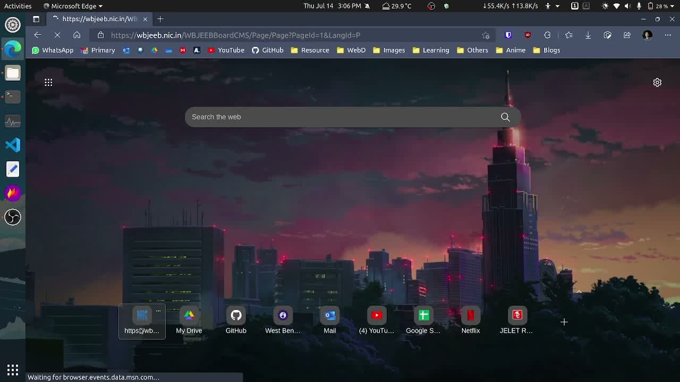Open the JELET R... quick link
This screenshot has height=382, width=680.
tap(516, 321)
